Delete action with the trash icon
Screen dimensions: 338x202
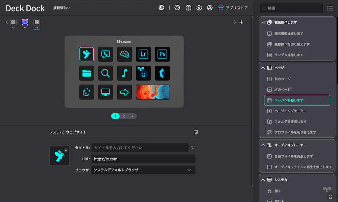coord(196,132)
